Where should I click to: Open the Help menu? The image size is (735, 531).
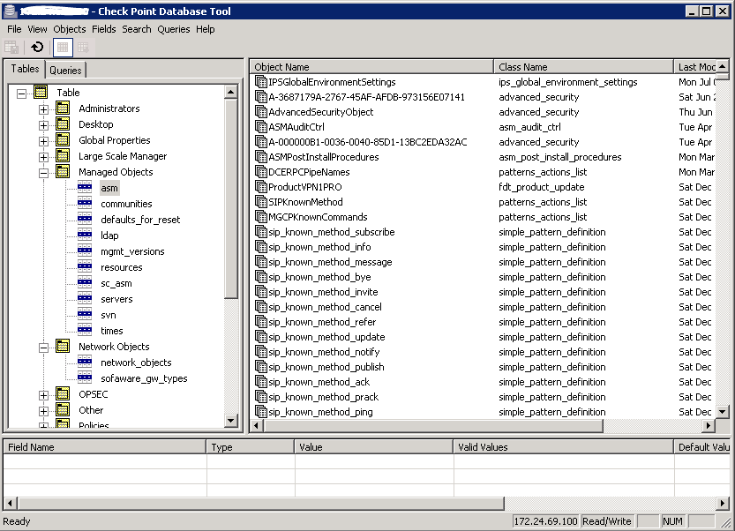(x=206, y=29)
